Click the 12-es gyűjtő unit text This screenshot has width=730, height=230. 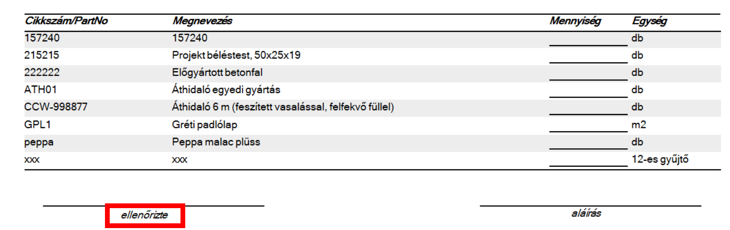tap(660, 159)
